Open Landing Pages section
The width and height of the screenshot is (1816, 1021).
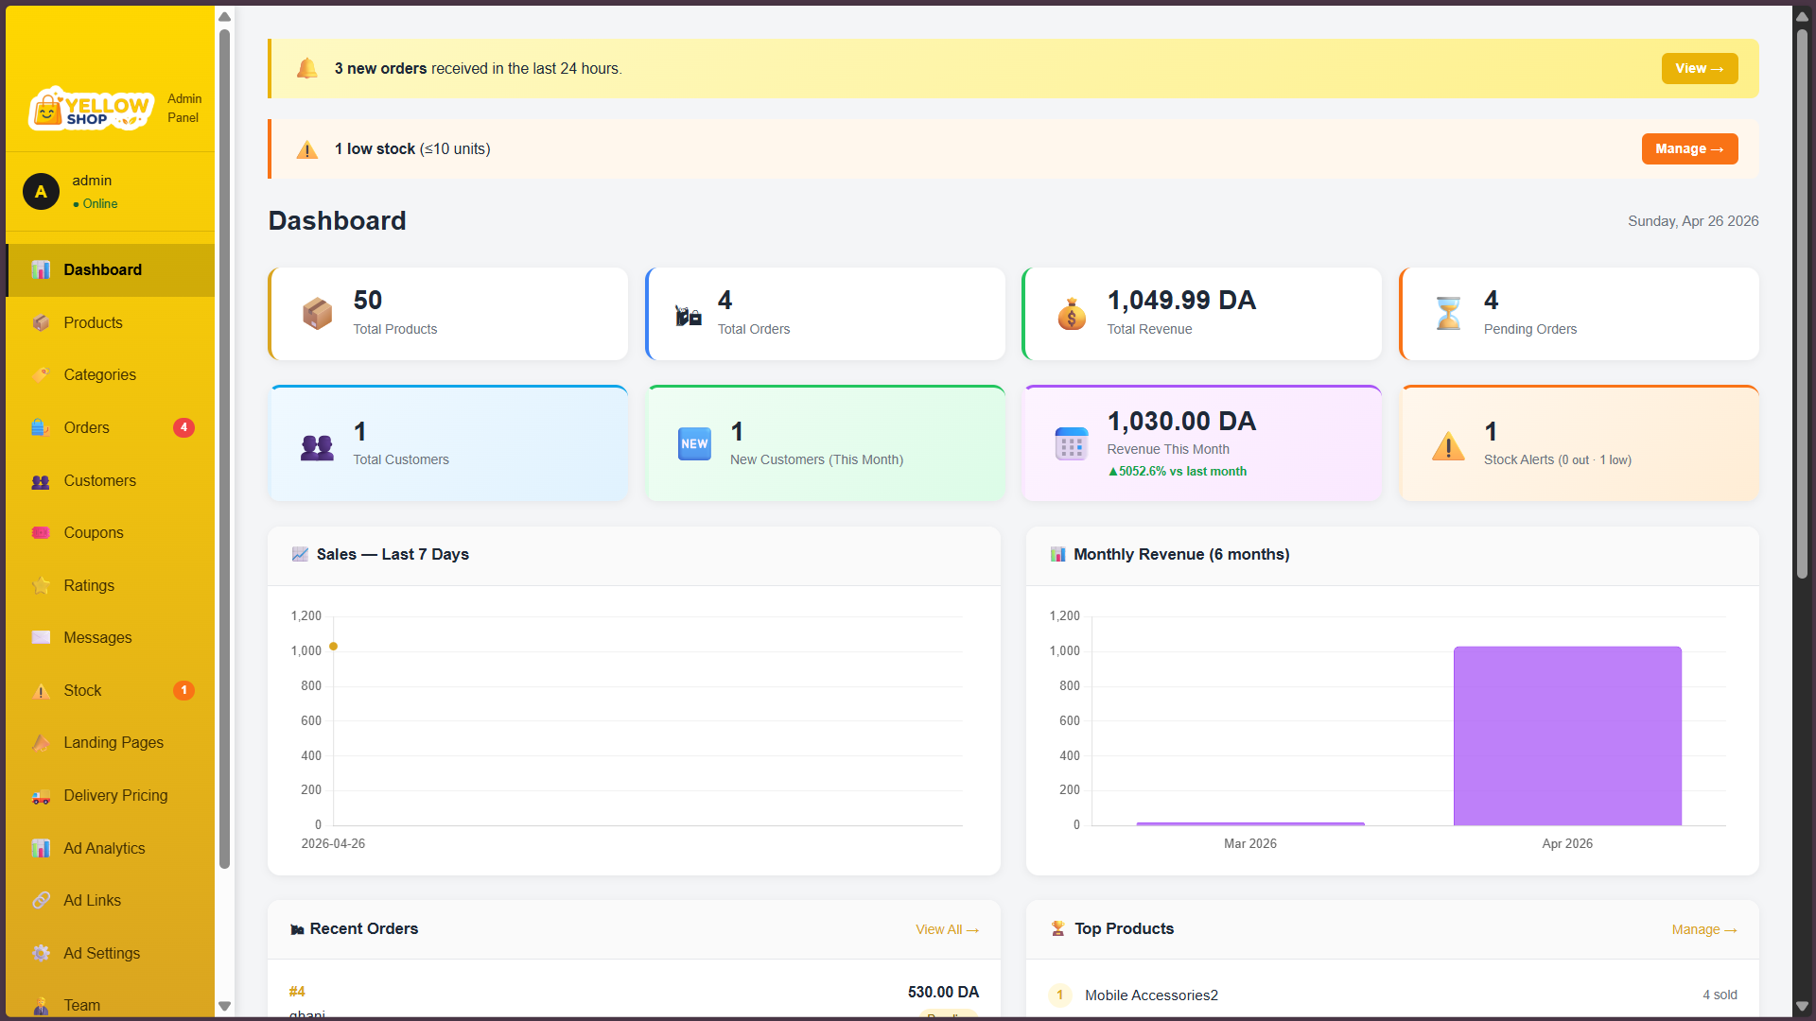pyautogui.click(x=111, y=743)
